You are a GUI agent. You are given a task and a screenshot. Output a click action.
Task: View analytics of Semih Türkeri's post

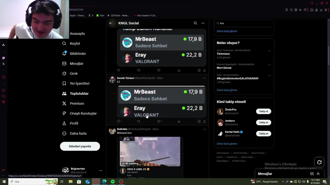point(179,121)
